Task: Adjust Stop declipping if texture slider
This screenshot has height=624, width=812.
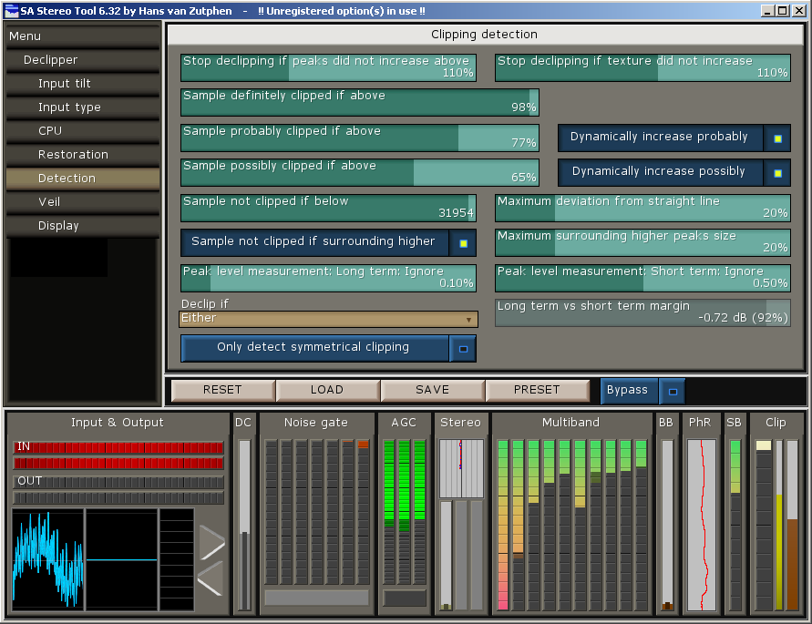Action: point(642,67)
